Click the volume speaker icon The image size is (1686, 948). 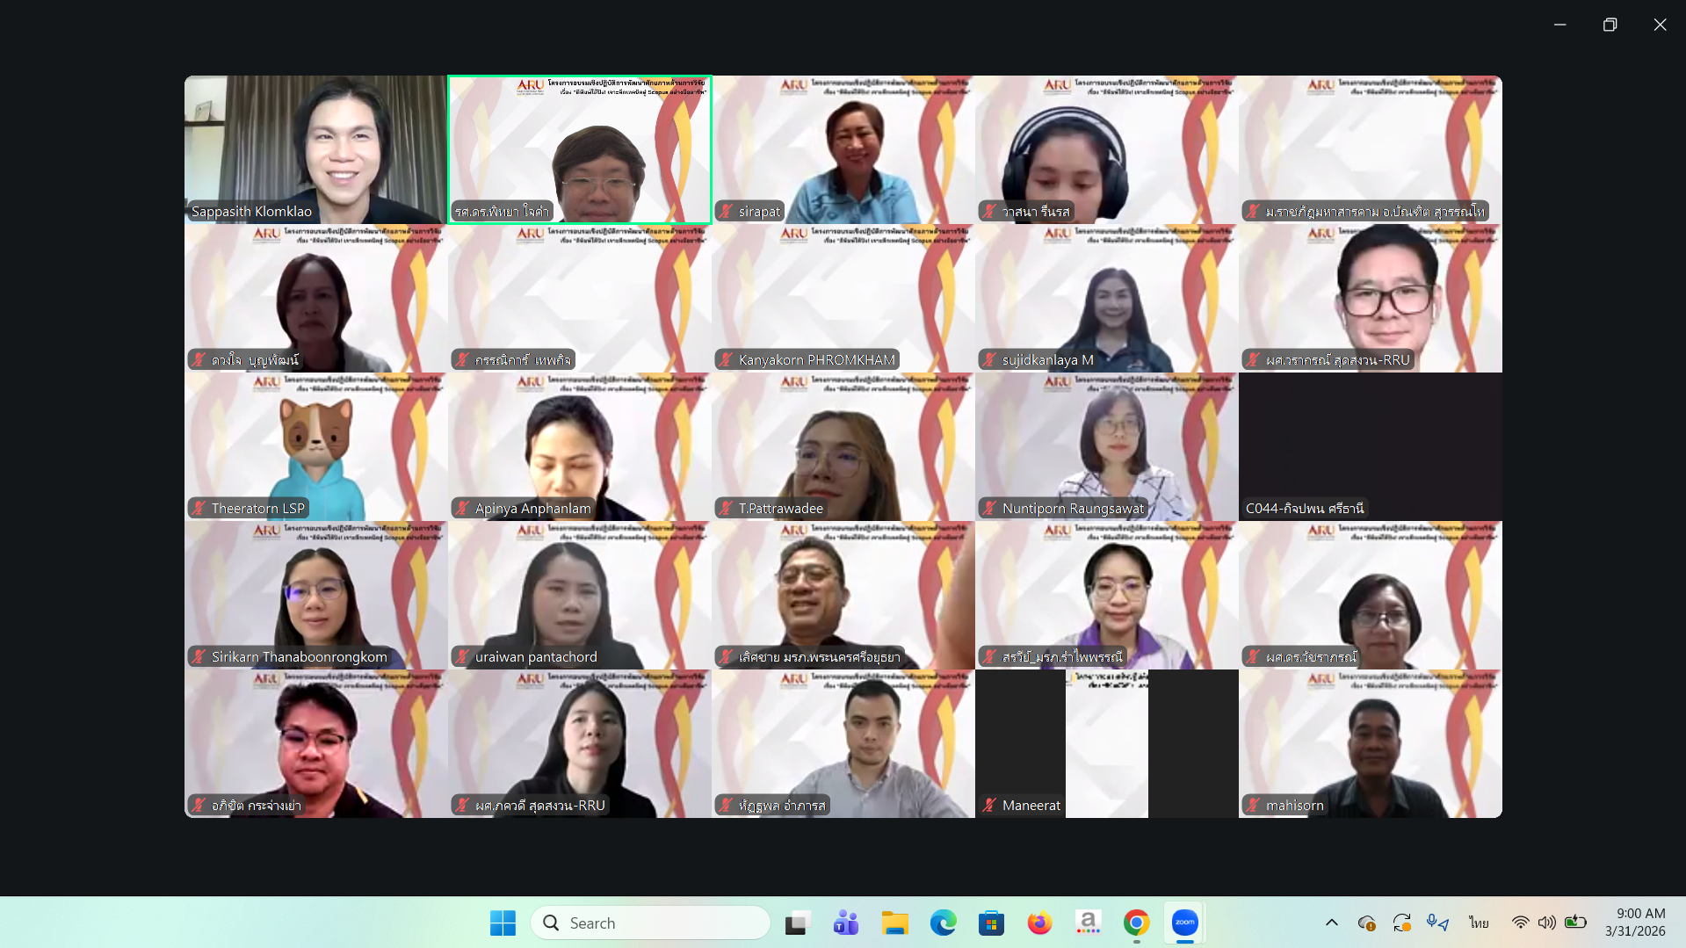(1546, 923)
